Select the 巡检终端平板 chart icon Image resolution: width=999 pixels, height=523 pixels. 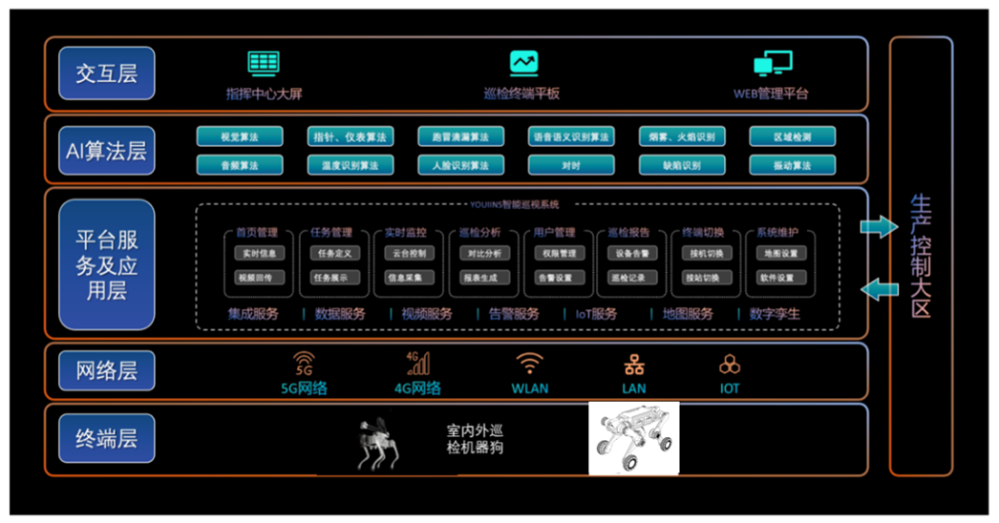click(x=523, y=63)
